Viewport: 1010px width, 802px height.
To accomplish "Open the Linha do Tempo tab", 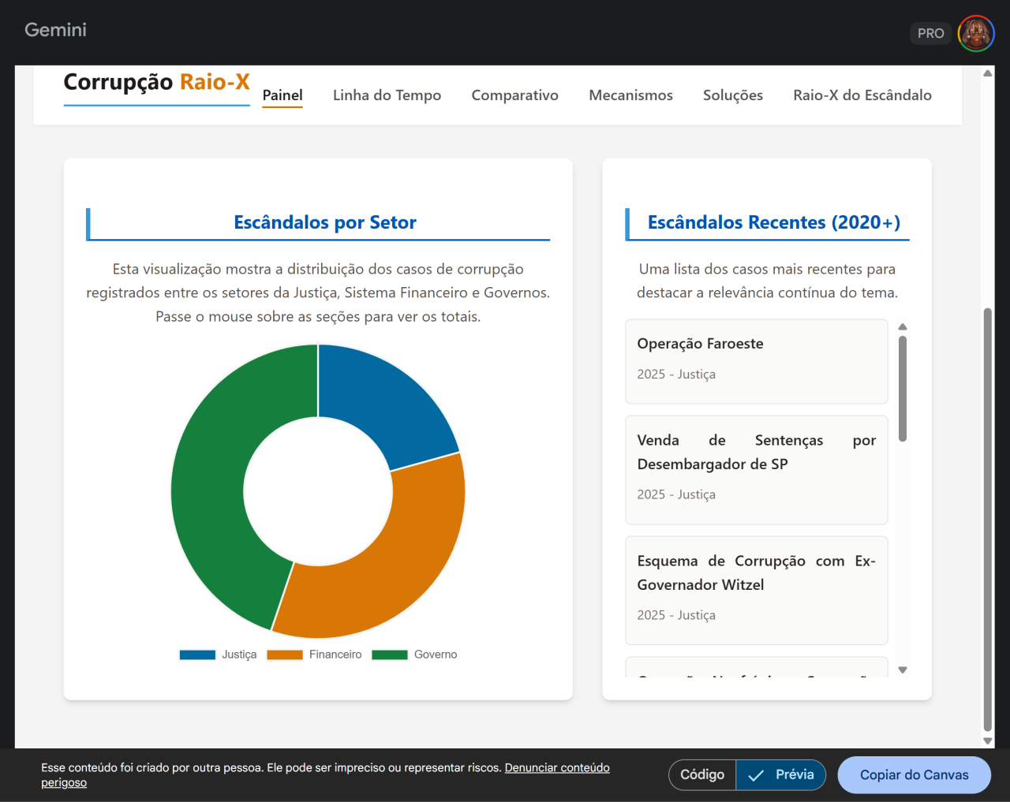I will point(387,95).
